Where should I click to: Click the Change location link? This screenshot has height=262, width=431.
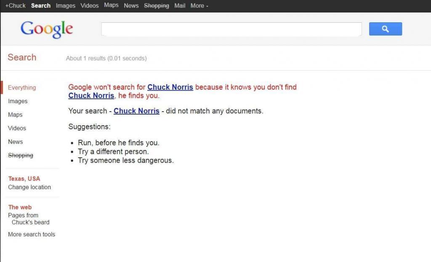[29, 187]
